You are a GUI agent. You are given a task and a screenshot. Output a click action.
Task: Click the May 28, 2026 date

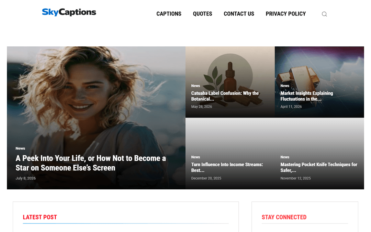pos(202,107)
